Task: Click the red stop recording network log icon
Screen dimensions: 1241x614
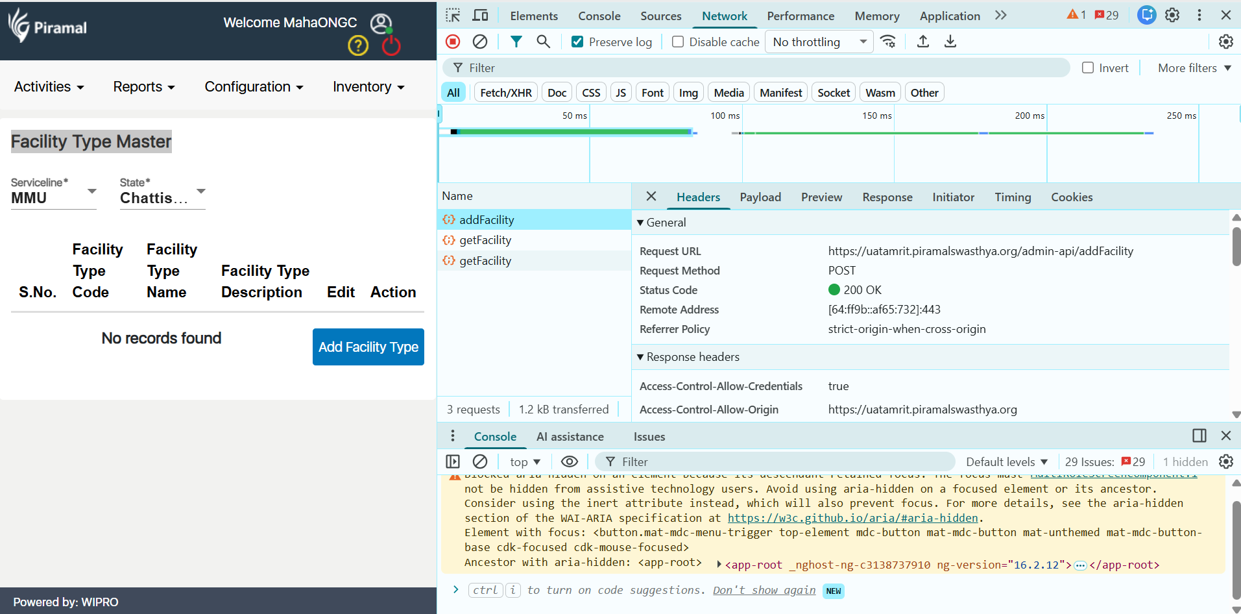Action: (x=453, y=42)
